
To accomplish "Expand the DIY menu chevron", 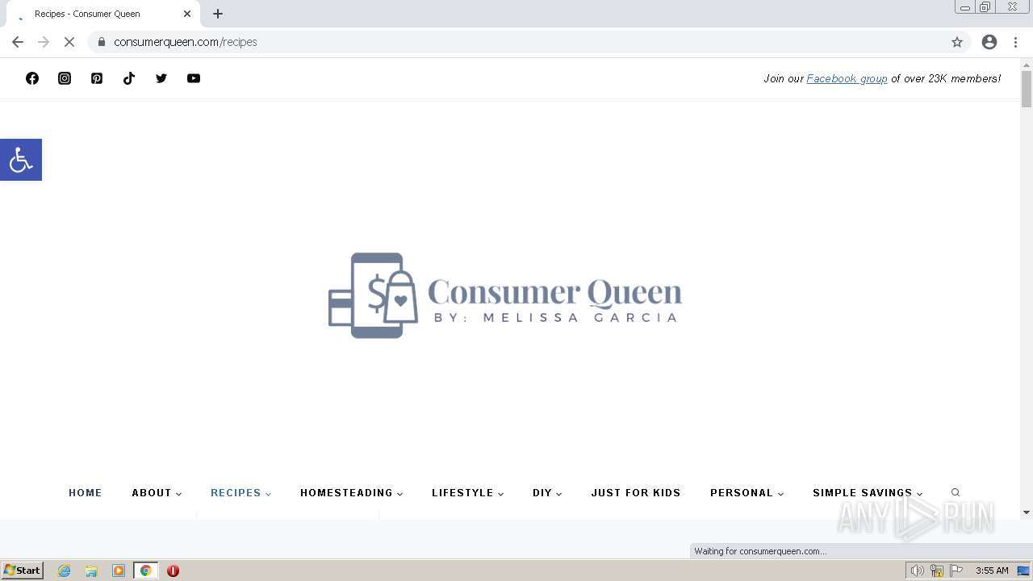I will click(558, 494).
